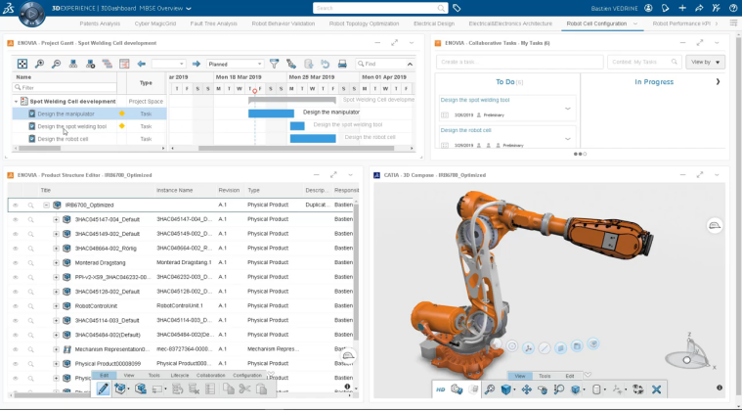Click the Gantt previous (left arrow) button

(141, 64)
